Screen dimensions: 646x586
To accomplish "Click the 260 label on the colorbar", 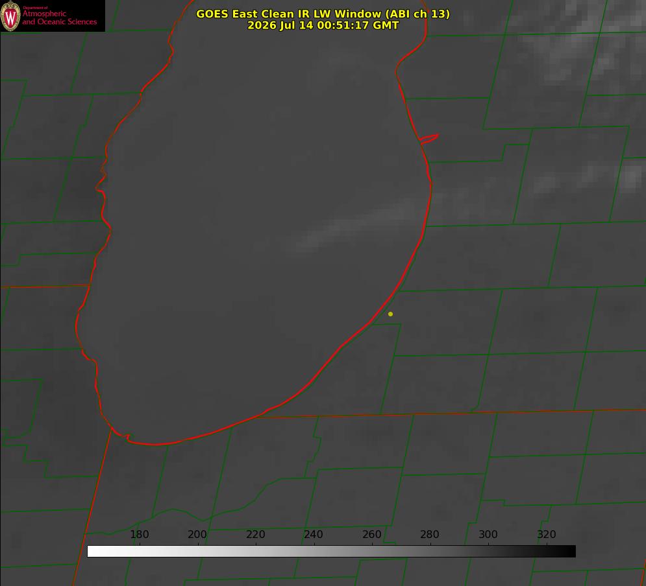I will 371,534.
